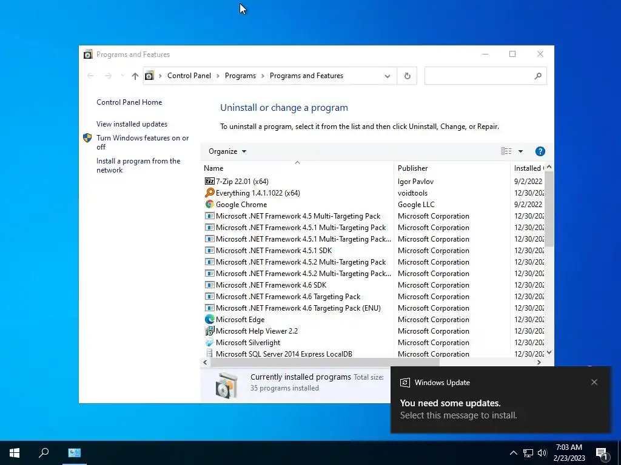The image size is (621, 465).
Task: Expand the address bar history dropdown
Action: click(388, 76)
